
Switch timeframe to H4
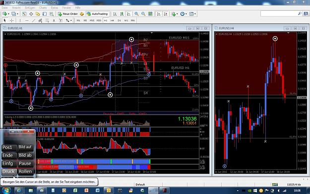112,20
